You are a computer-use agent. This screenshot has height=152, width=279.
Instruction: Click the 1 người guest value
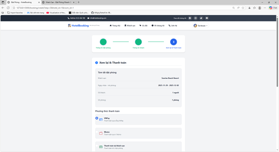point(176,93)
